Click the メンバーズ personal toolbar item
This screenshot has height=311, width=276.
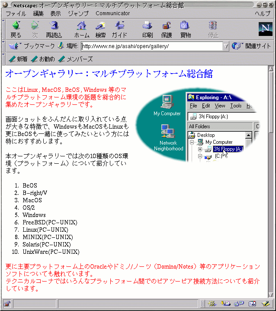pyautogui.click(x=75, y=59)
